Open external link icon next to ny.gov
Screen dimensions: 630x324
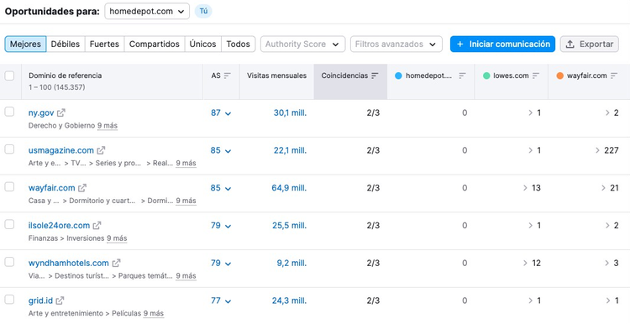click(61, 112)
